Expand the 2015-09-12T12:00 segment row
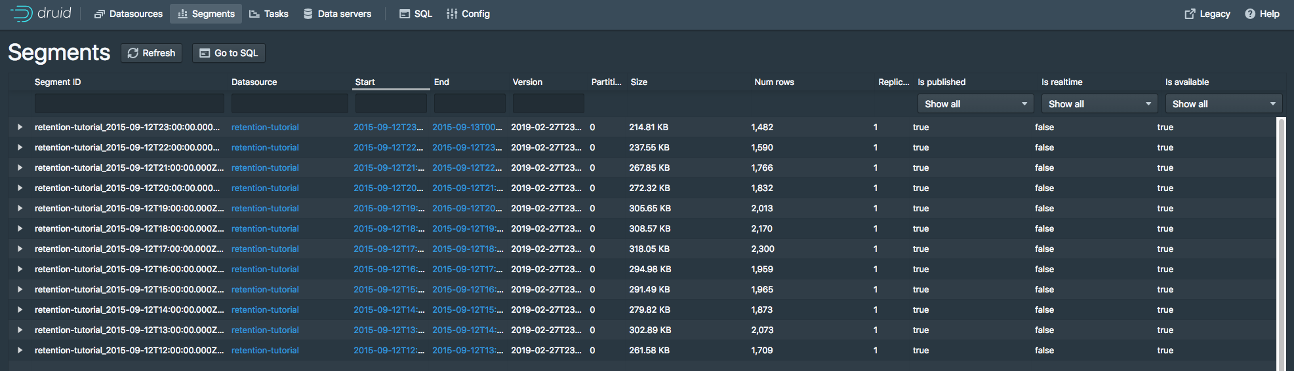Screen dimensions: 1294x371 click(20, 351)
